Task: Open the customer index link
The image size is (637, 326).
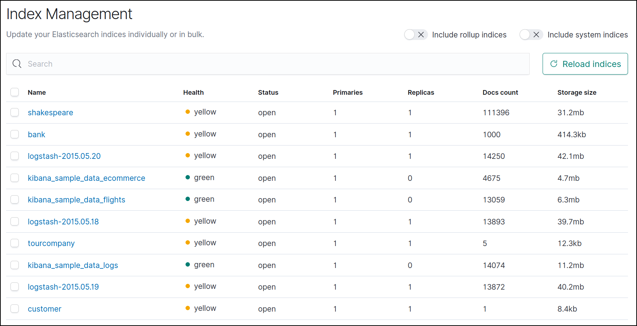Action: pyautogui.click(x=44, y=309)
